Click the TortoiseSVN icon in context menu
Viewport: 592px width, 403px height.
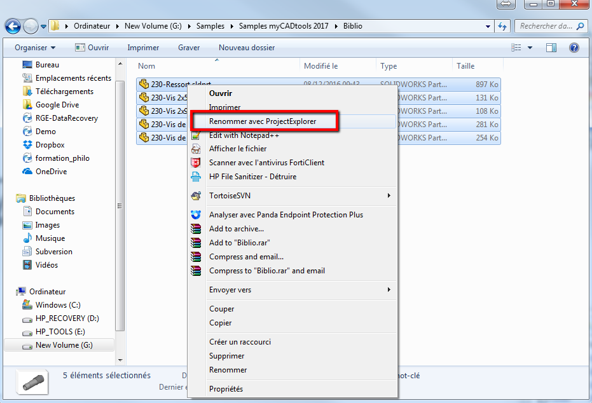point(196,196)
